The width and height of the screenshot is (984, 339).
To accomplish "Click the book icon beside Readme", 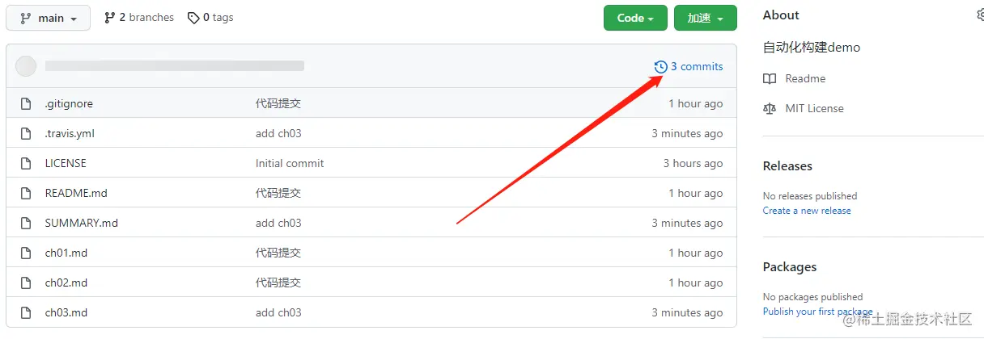I will click(x=770, y=78).
